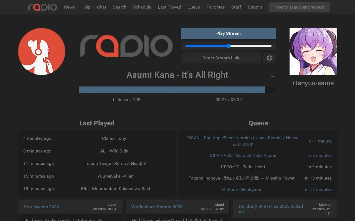Click the now playing title Asumi Kana

(x=177, y=75)
